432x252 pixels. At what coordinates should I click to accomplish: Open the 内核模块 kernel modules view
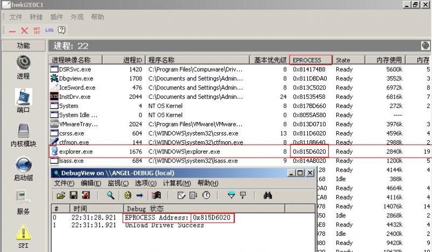point(23,135)
